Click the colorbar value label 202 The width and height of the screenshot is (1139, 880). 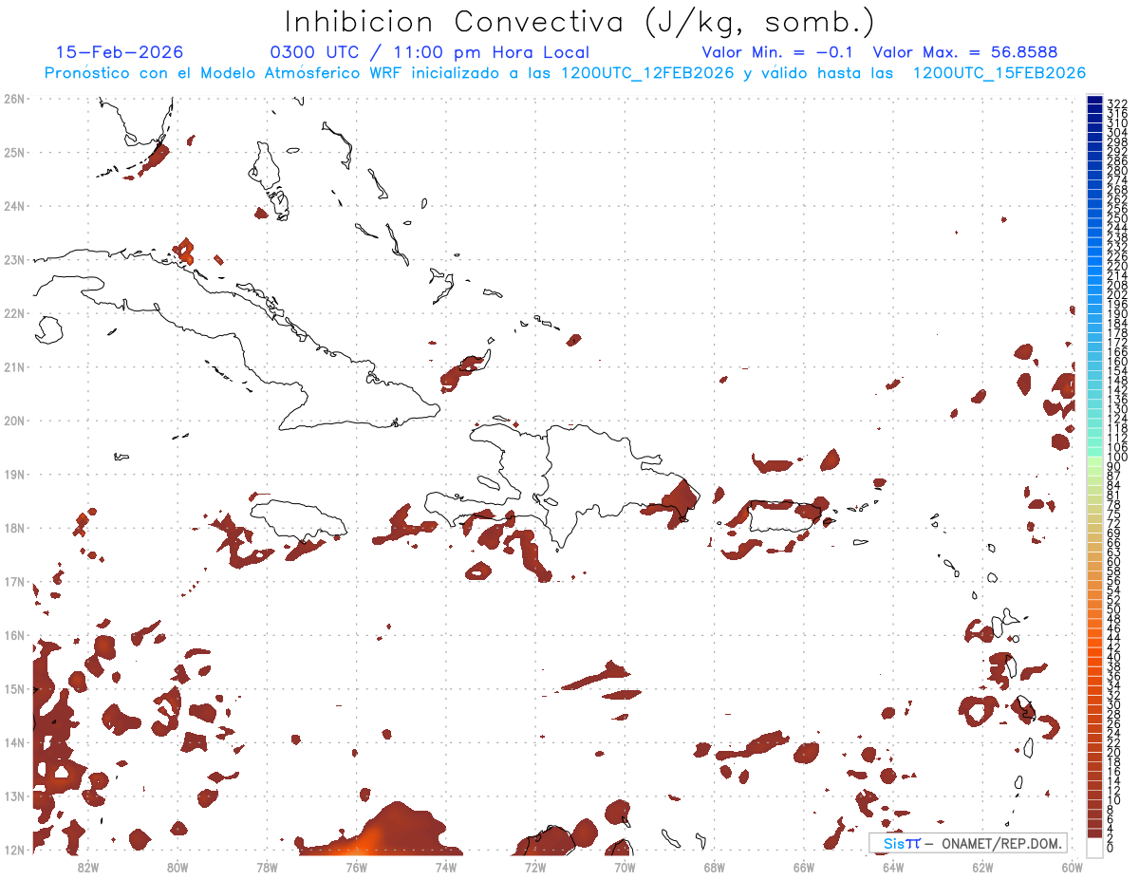(1117, 295)
